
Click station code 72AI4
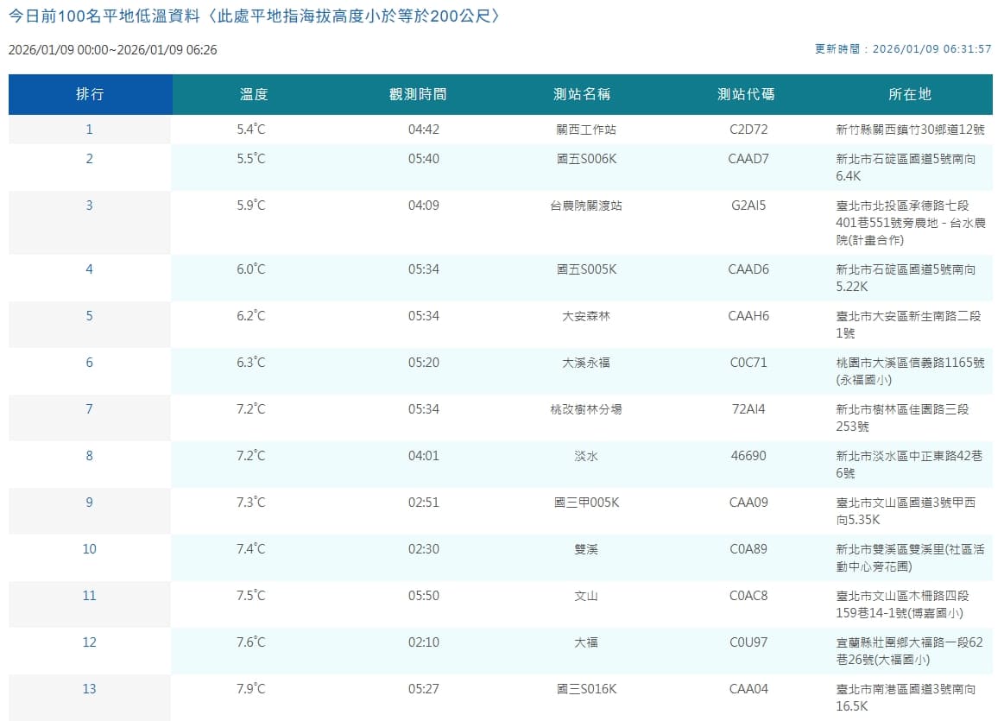point(748,410)
